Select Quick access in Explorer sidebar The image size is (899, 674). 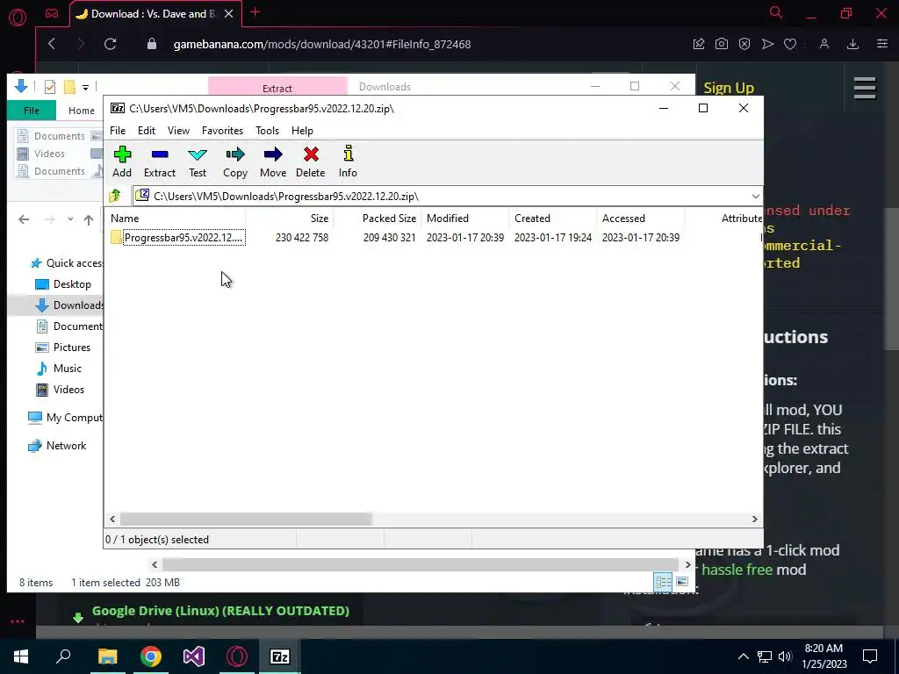(x=68, y=263)
